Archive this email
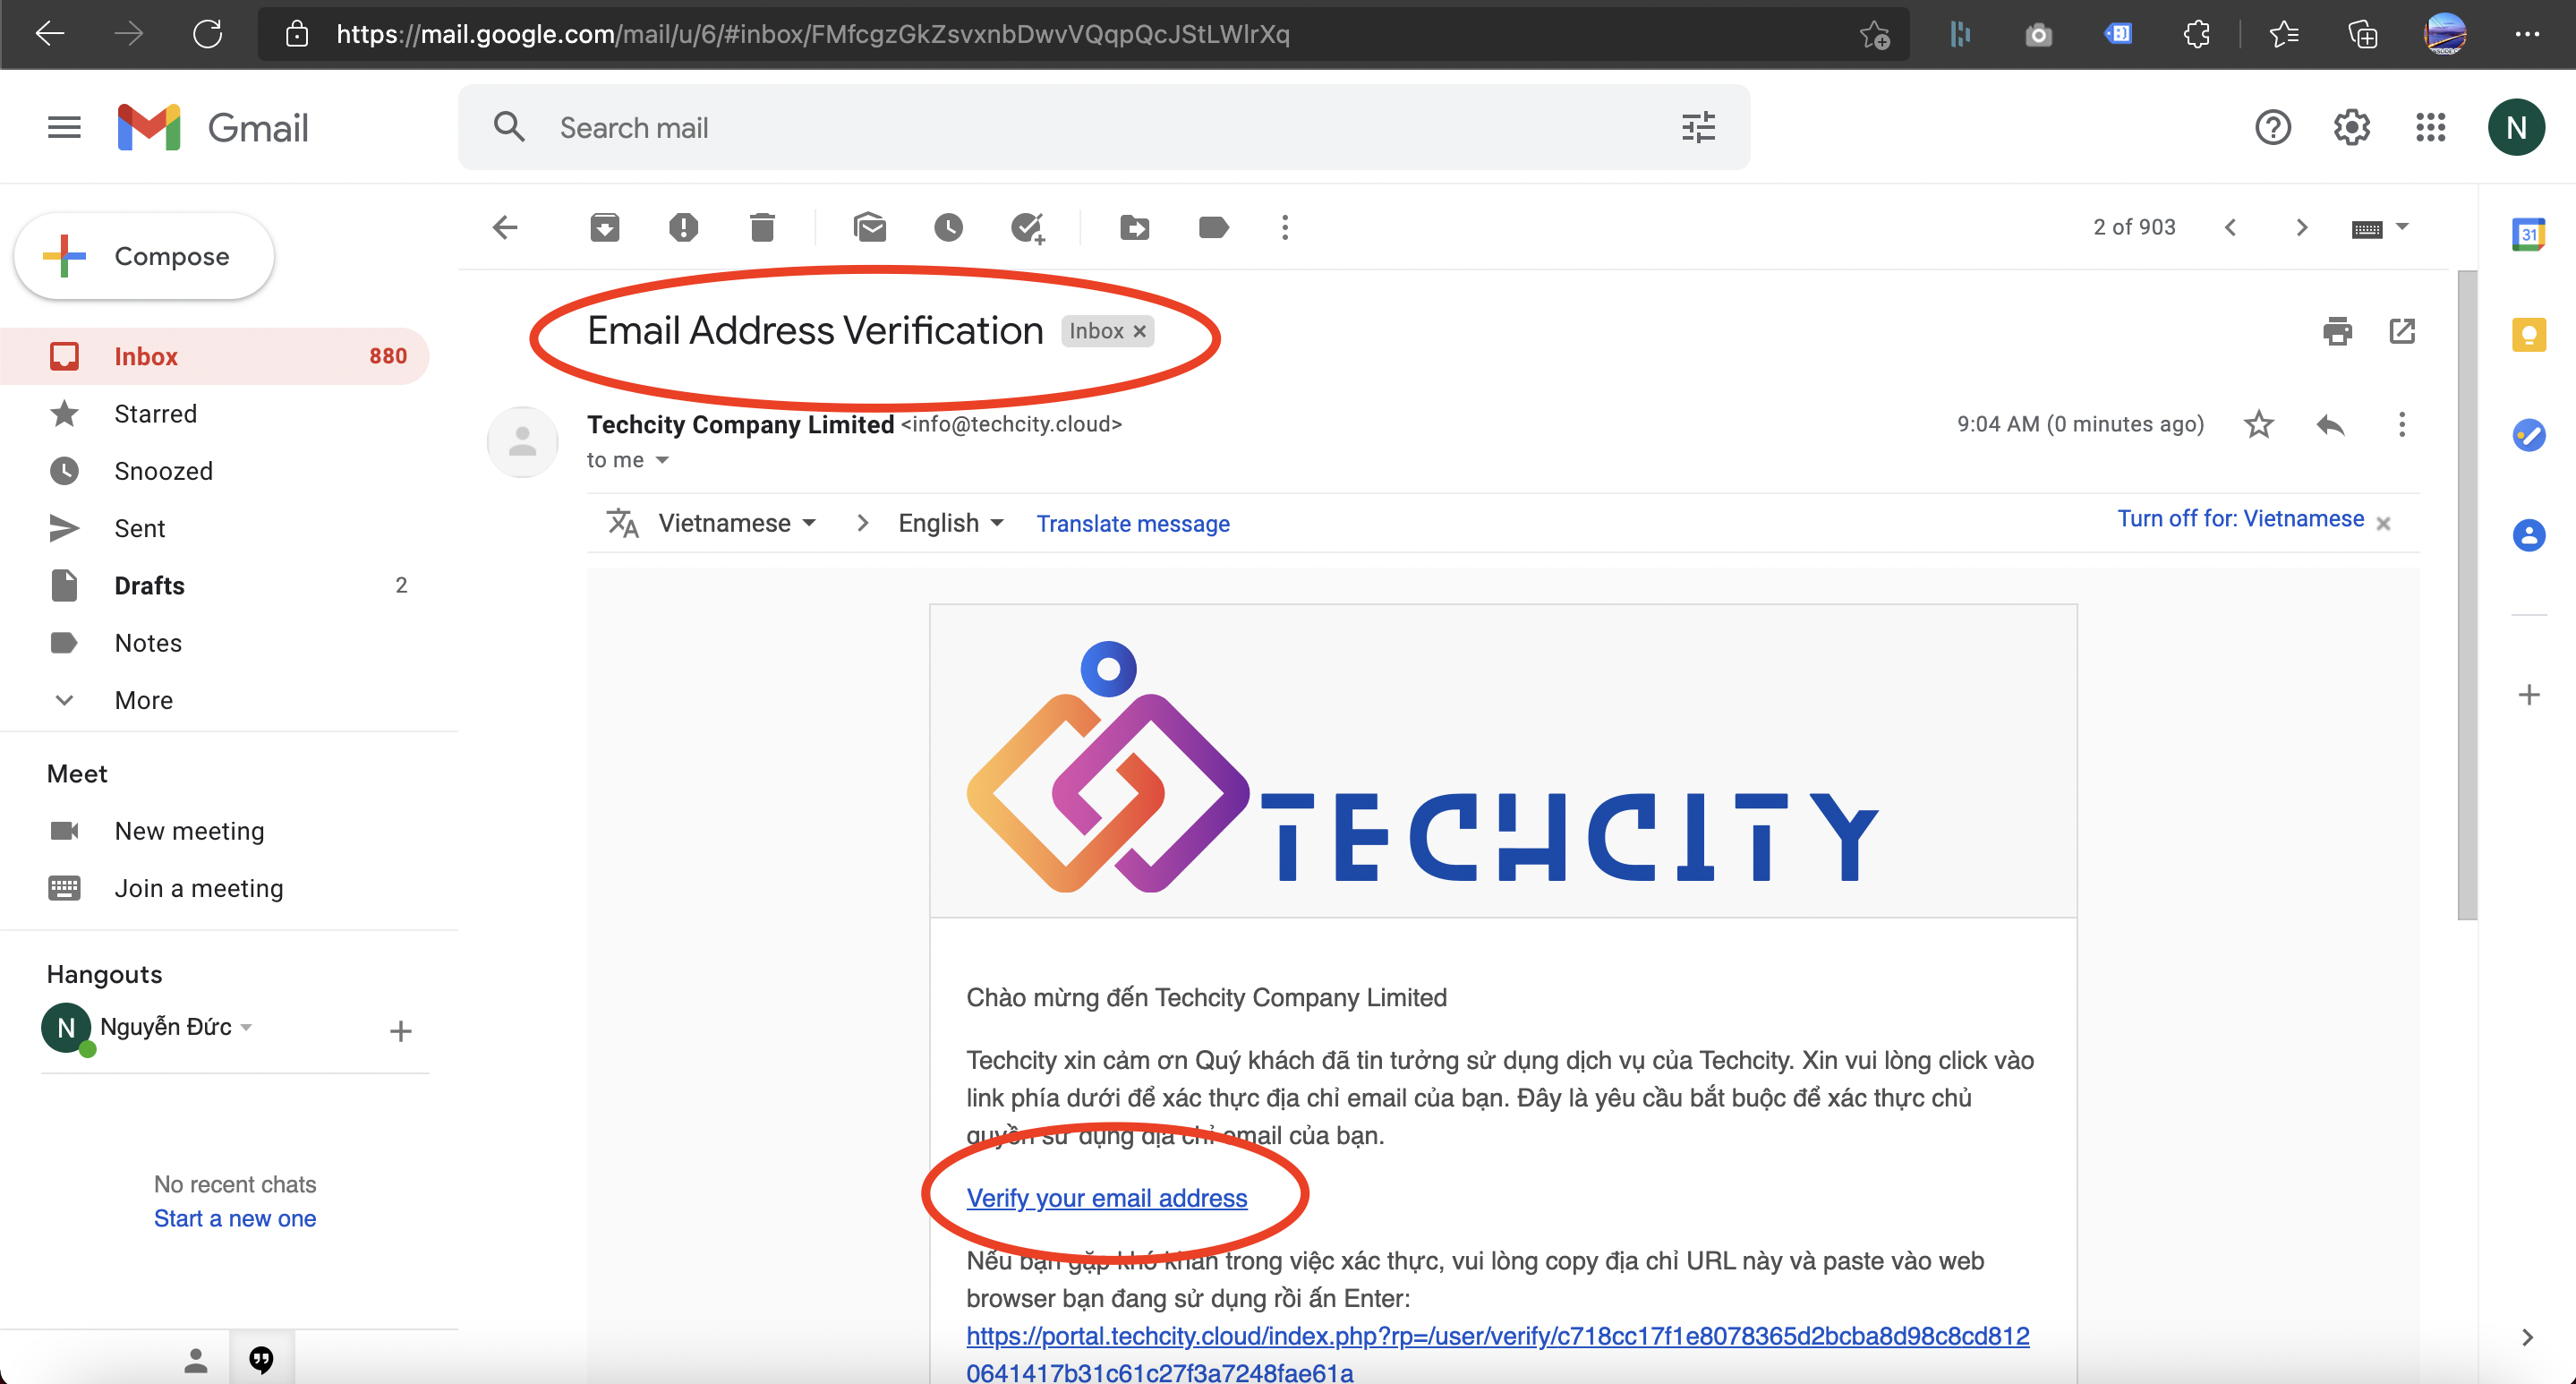 tap(604, 227)
